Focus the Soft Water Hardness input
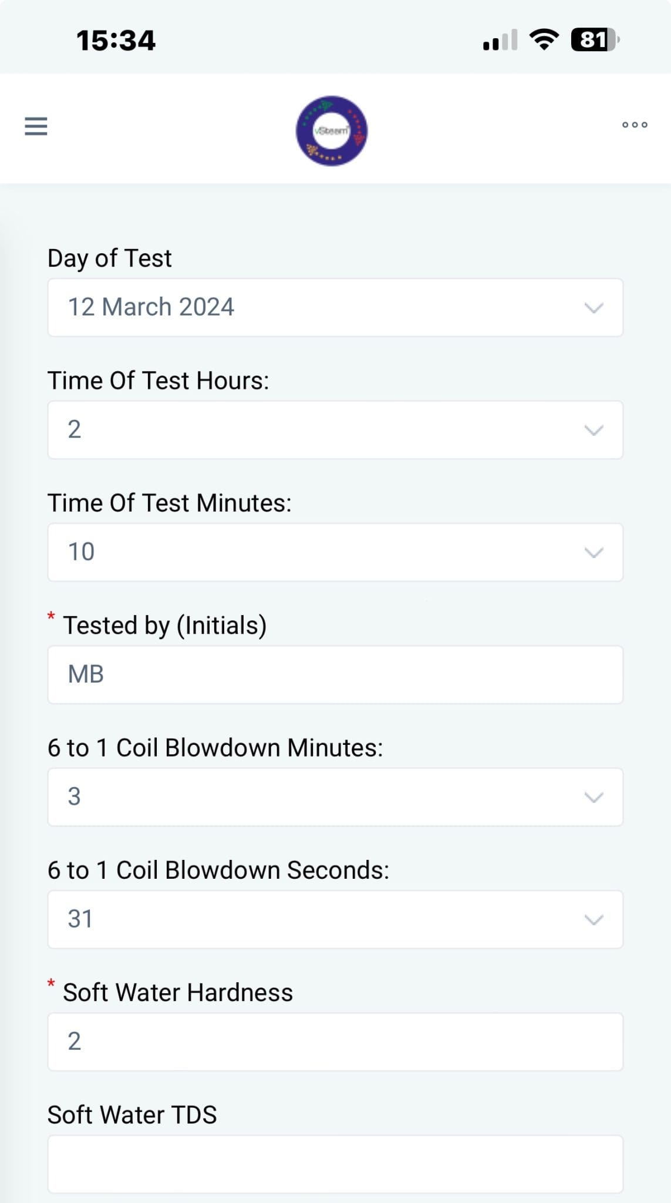 [x=335, y=1041]
